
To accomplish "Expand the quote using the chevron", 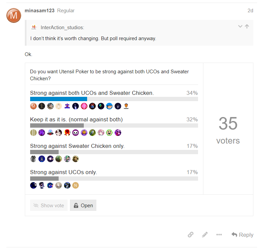I will click(x=240, y=27).
